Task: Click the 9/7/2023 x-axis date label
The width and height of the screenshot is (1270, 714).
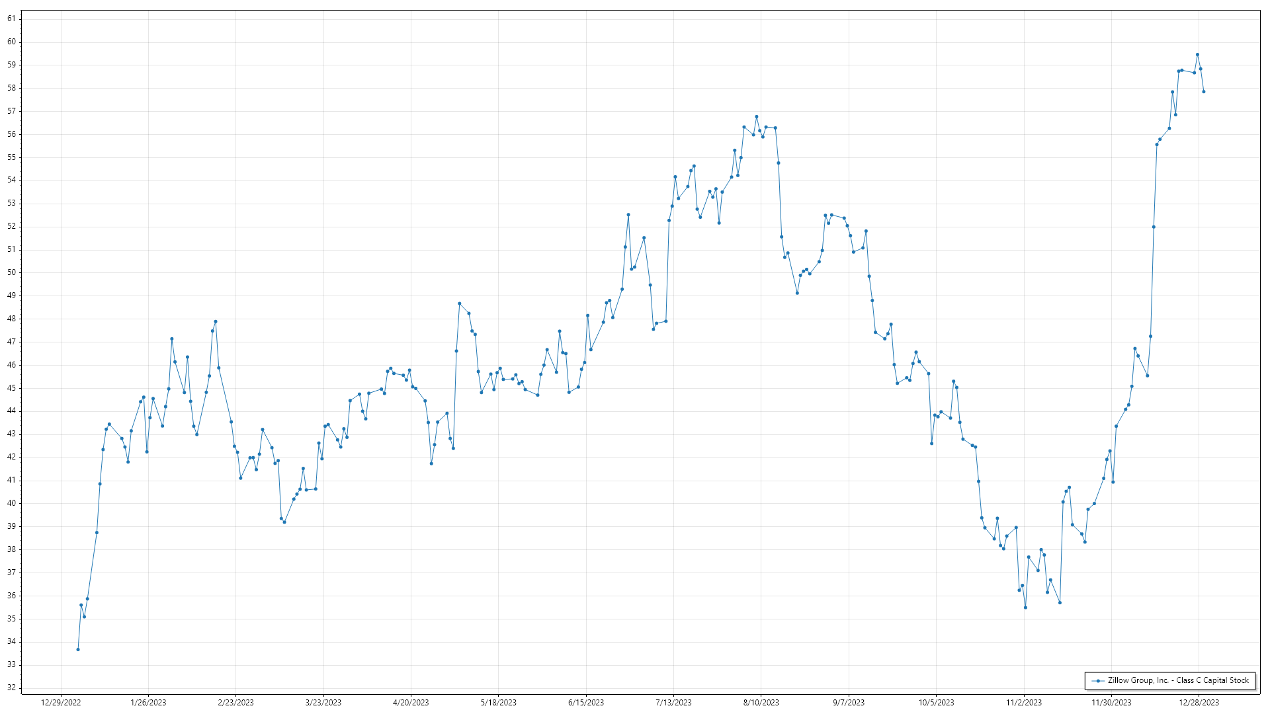Action: [x=849, y=703]
